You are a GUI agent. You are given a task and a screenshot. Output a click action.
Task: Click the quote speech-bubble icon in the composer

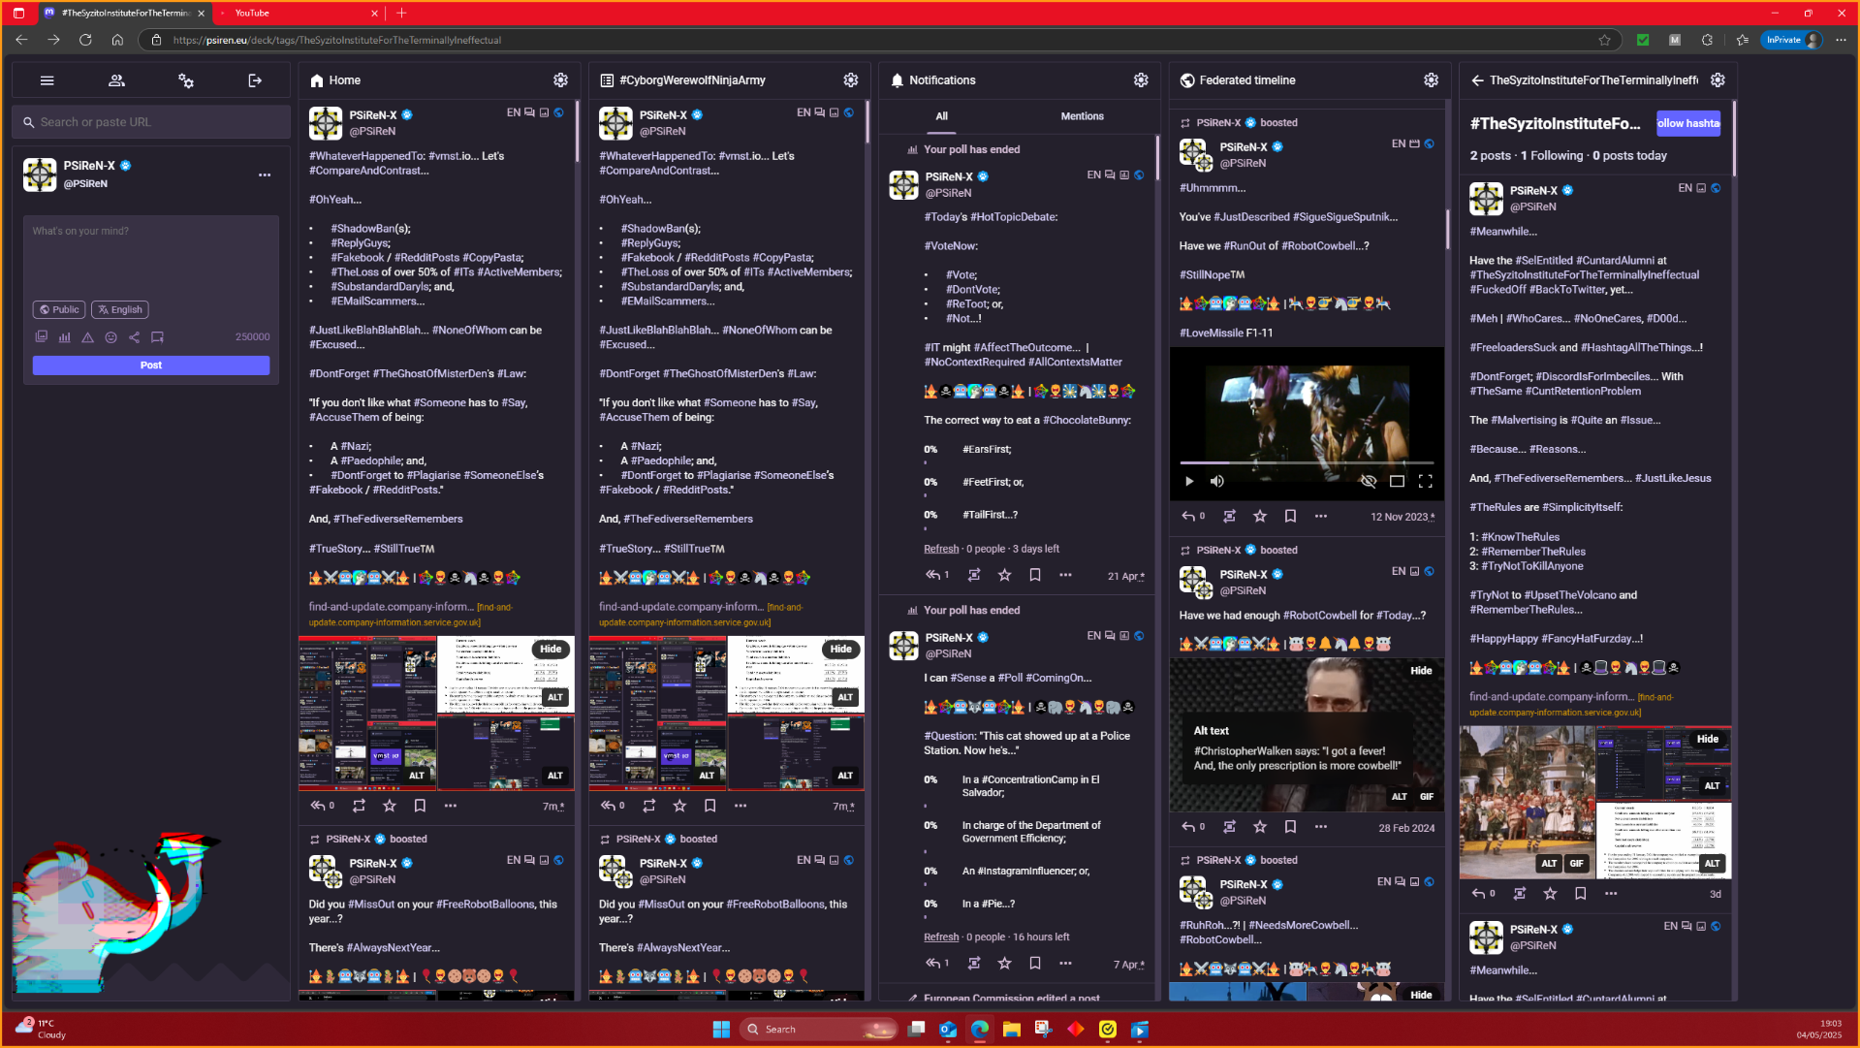(x=157, y=337)
